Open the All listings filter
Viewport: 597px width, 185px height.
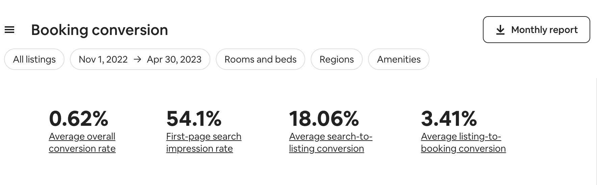coord(34,60)
